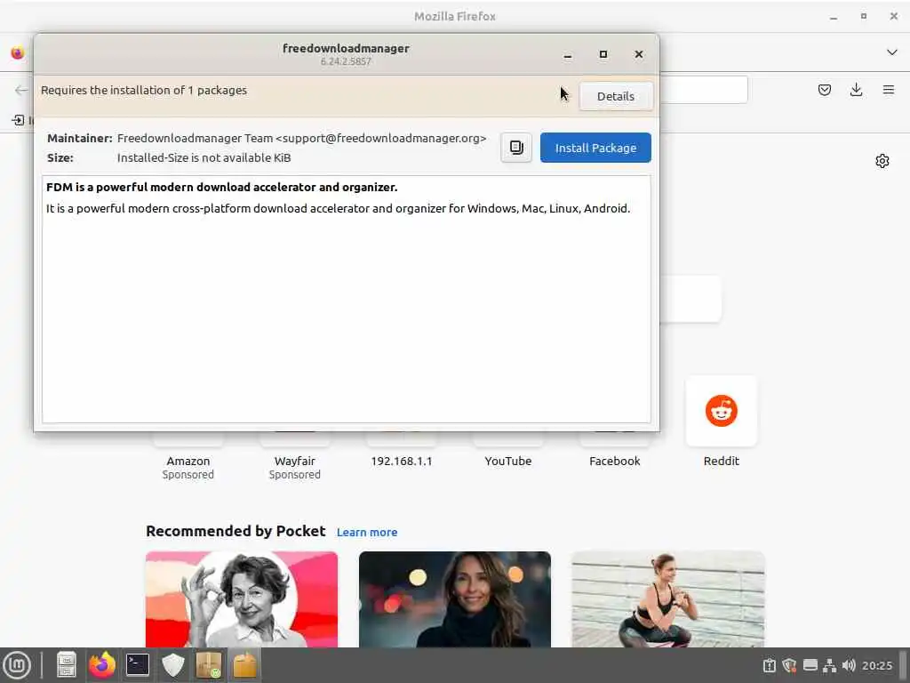Viewport: 910px width, 683px height.
Task: Open the sound volume tray icon
Action: tap(849, 665)
